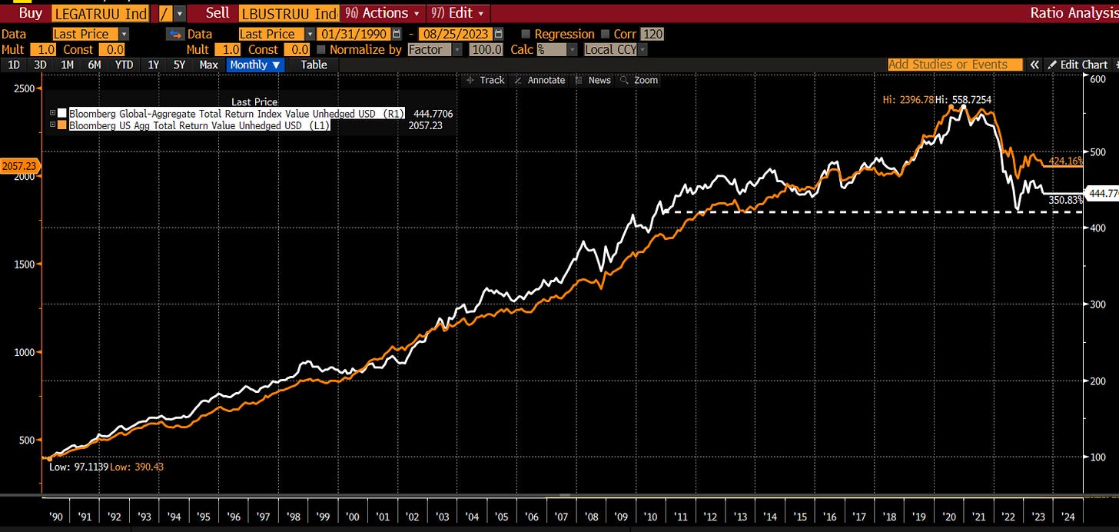The width and height of the screenshot is (1119, 532).
Task: Open the 97) Edit menu
Action: [457, 13]
